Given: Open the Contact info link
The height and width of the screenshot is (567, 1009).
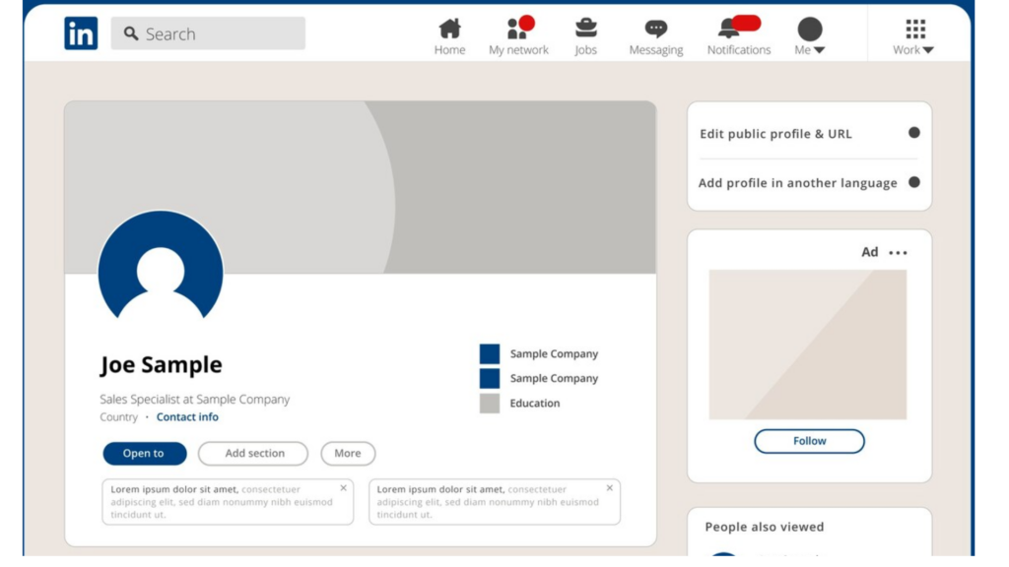Looking at the screenshot, I should pyautogui.click(x=187, y=417).
